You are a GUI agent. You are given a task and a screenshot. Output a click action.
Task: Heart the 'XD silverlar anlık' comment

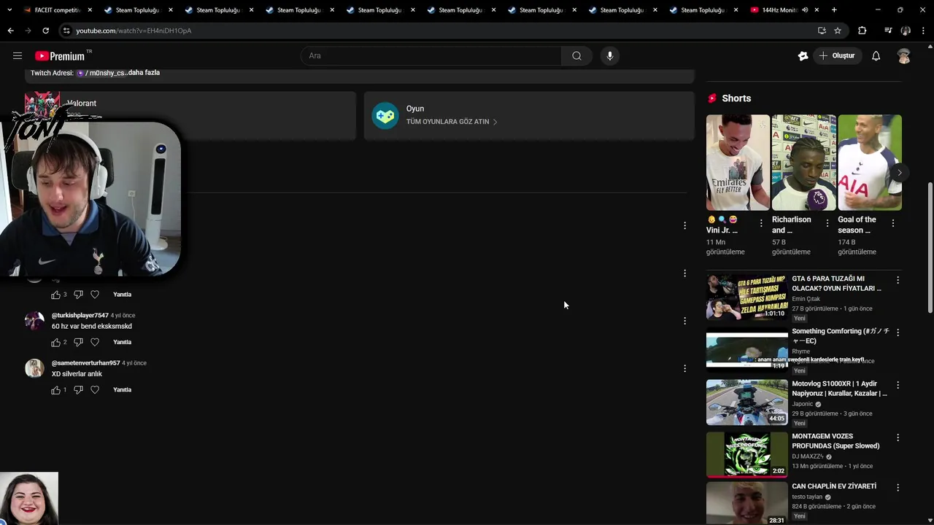tap(95, 390)
